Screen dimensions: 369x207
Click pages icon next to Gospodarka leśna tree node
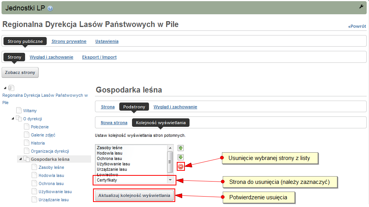(x=27, y=159)
